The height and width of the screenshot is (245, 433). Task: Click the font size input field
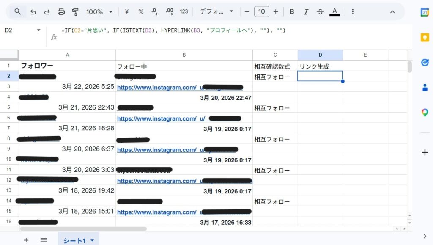tap(261, 12)
